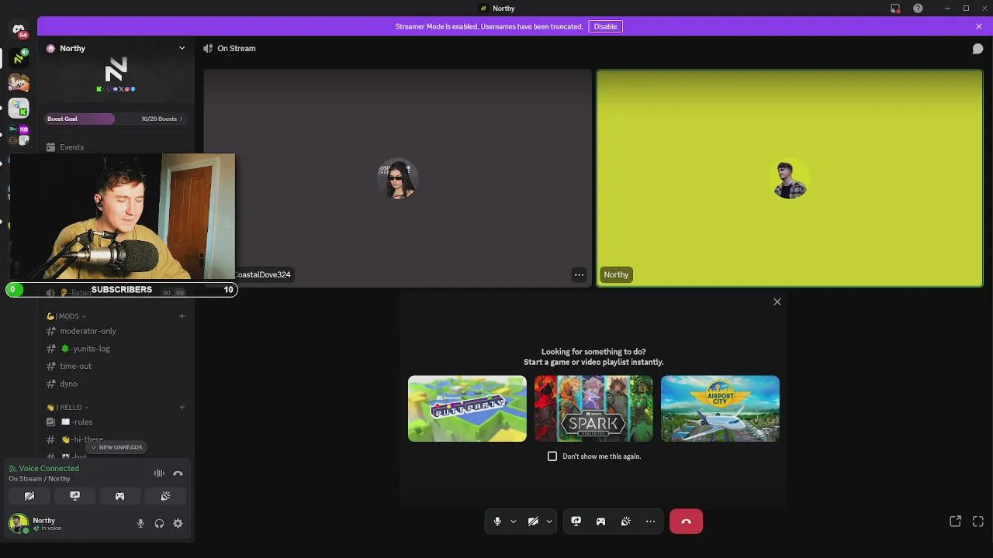
Task: Start activity from sidebar panel
Action: [x=119, y=496]
